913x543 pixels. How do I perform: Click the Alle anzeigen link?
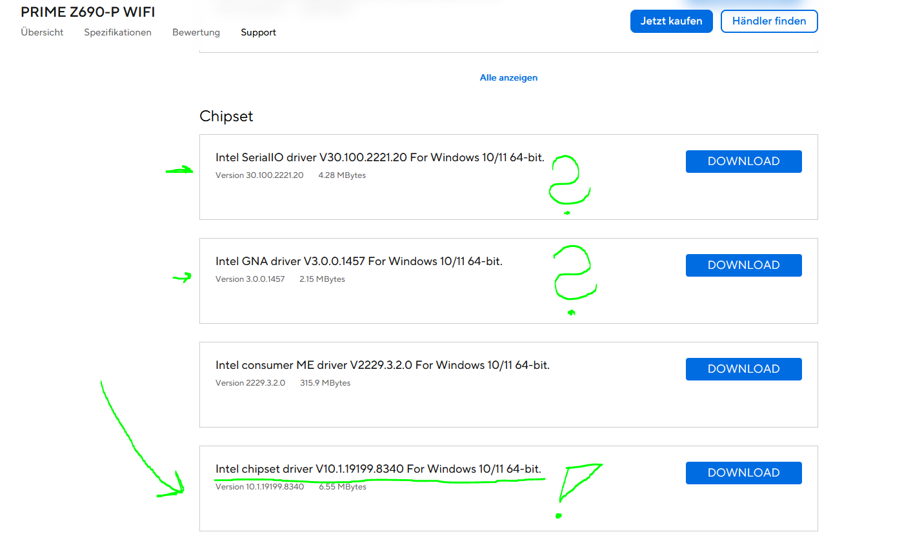[x=508, y=77]
